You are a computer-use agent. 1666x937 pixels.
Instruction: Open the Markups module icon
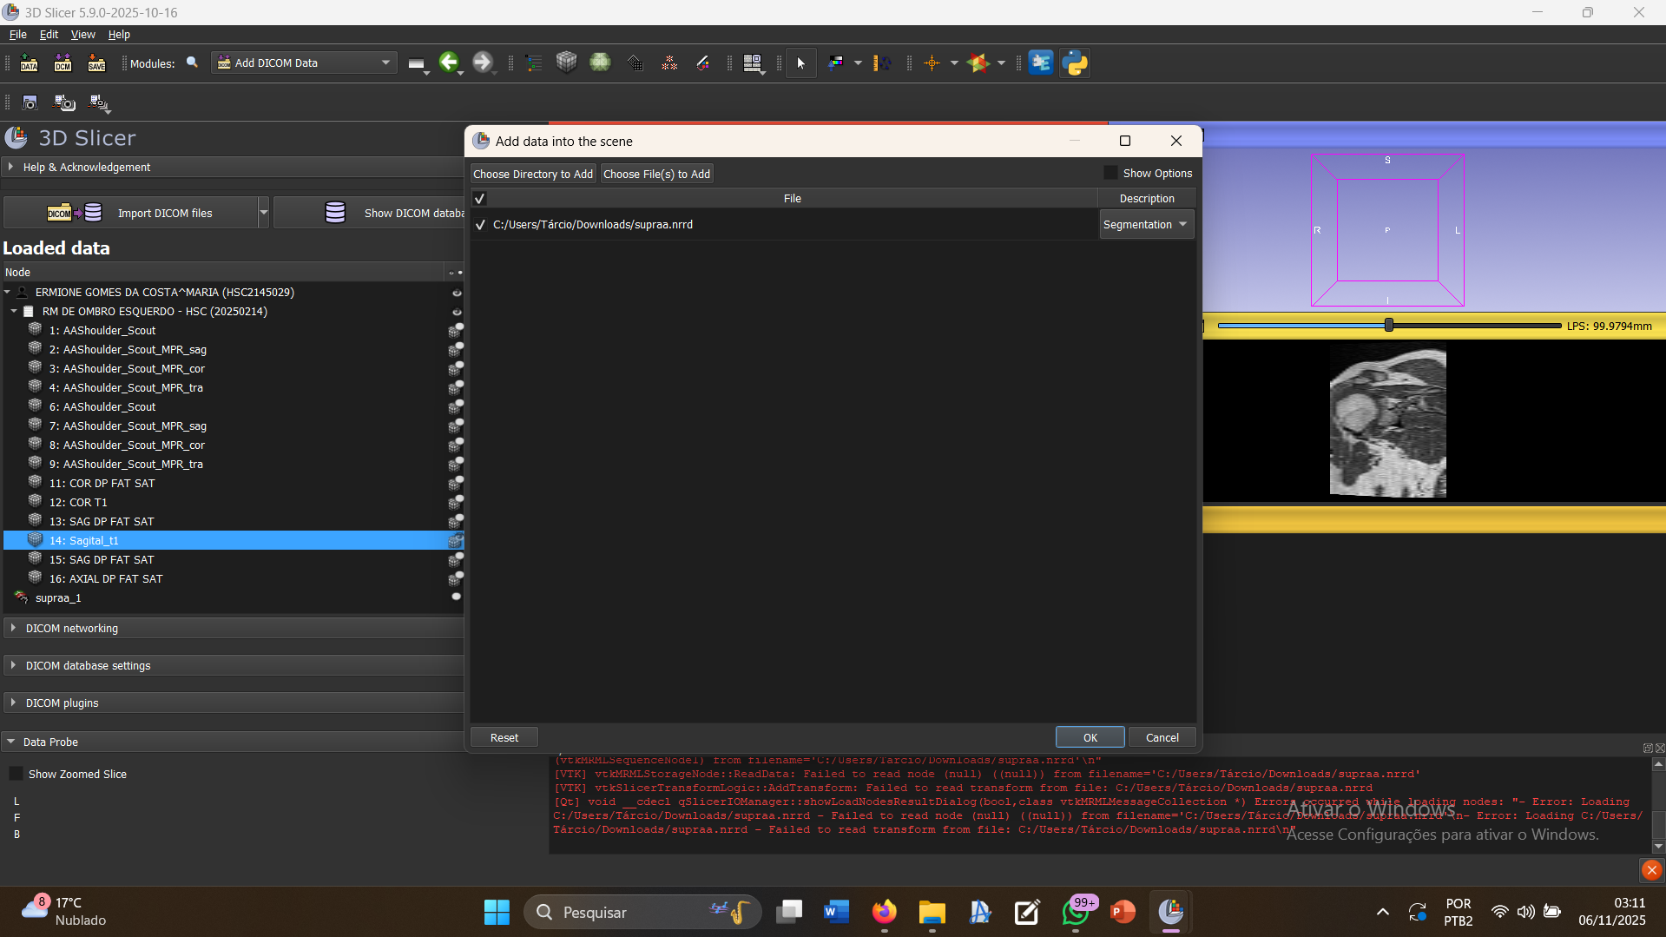tap(669, 63)
